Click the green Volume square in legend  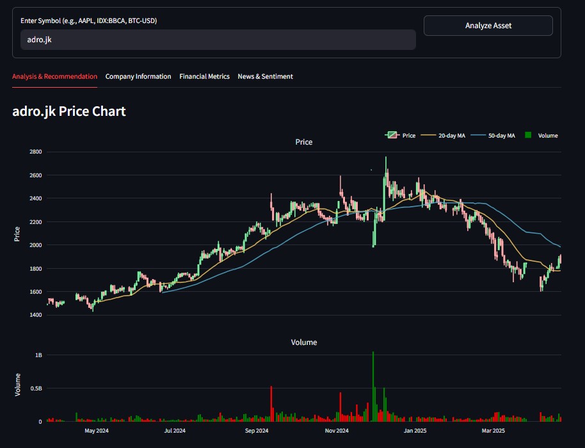point(528,135)
